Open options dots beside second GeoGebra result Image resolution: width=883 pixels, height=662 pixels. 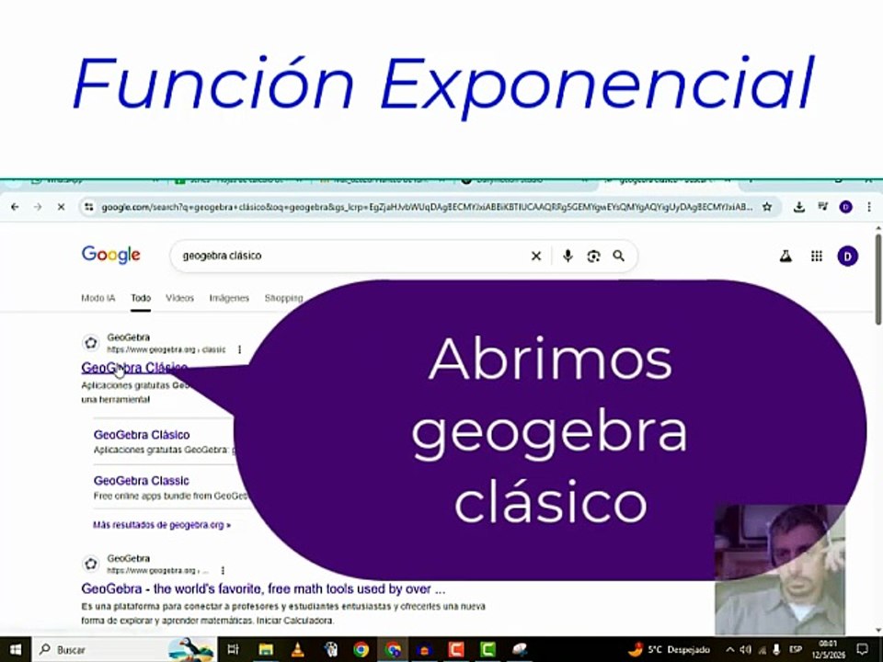223,570
